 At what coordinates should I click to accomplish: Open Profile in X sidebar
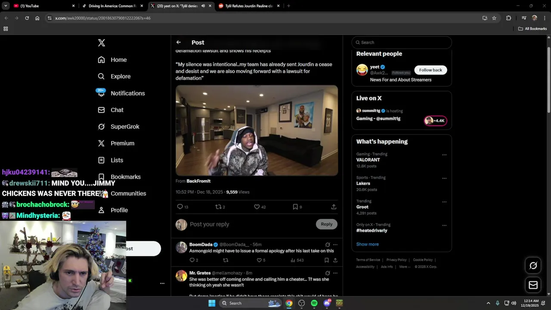click(113, 210)
